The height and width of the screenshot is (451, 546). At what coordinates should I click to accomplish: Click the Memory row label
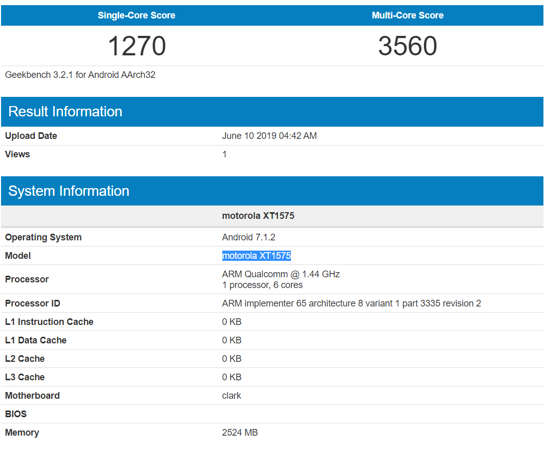22,433
